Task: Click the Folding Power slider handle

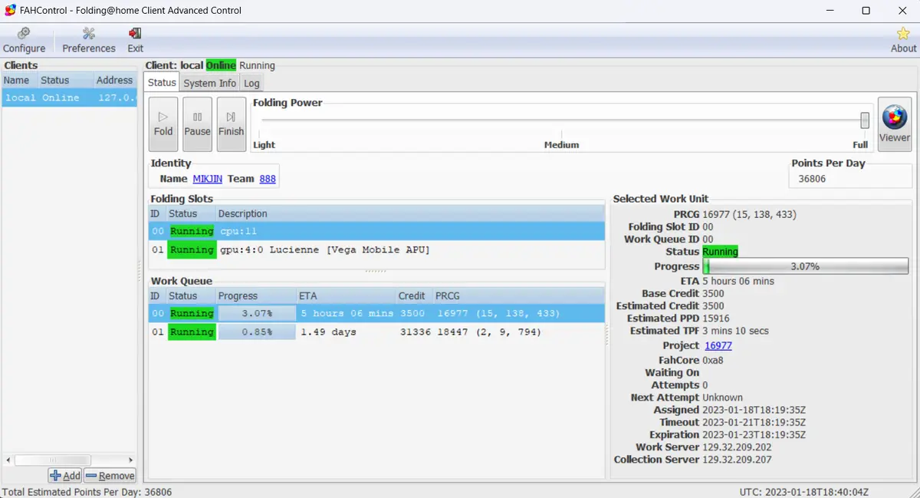Action: pos(865,120)
